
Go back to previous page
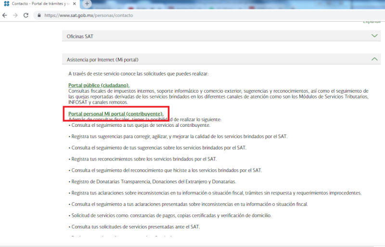[x=5, y=15]
